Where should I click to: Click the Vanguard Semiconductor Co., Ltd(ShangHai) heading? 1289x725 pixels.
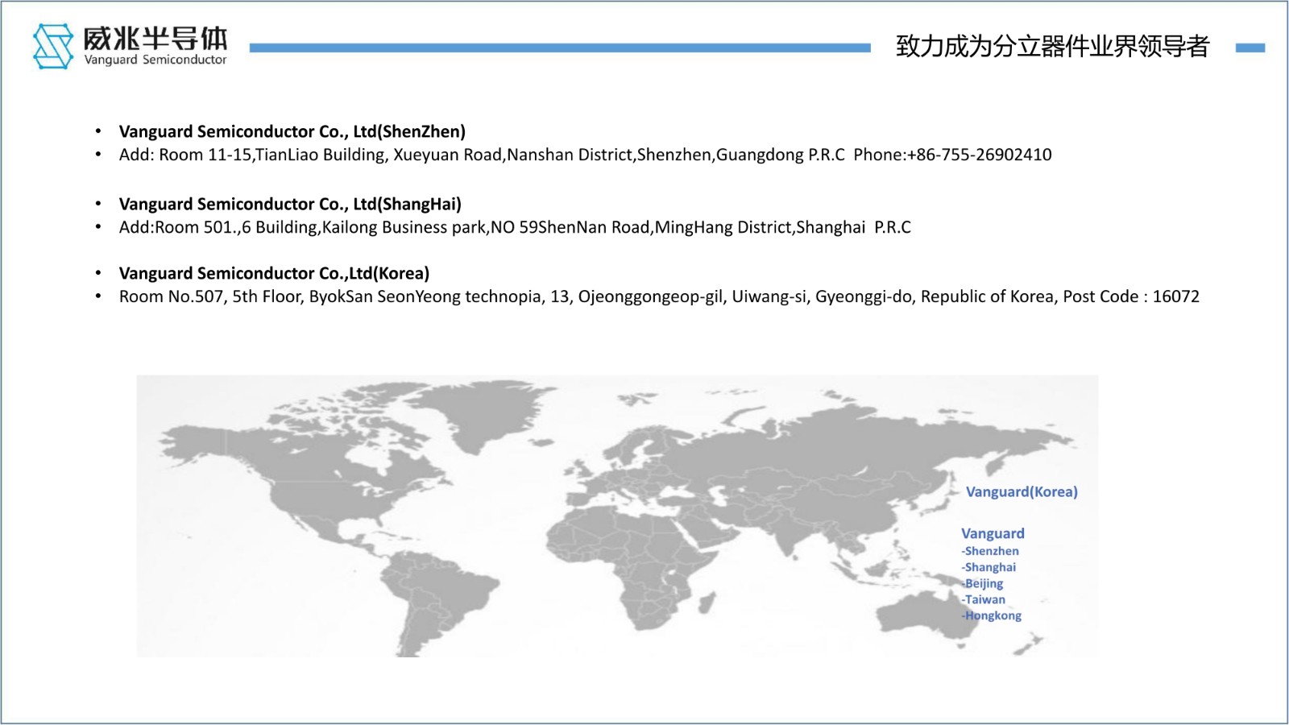(x=290, y=204)
